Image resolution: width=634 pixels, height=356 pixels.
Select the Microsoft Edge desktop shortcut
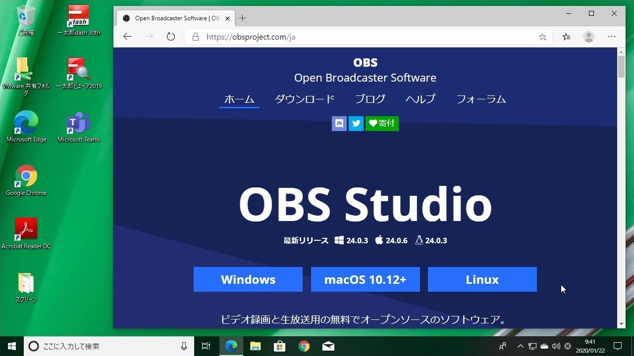tap(26, 127)
